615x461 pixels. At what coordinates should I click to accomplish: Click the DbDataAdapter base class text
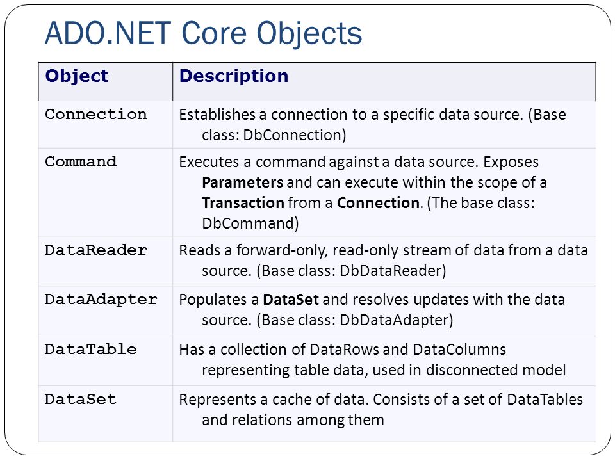coord(394,320)
